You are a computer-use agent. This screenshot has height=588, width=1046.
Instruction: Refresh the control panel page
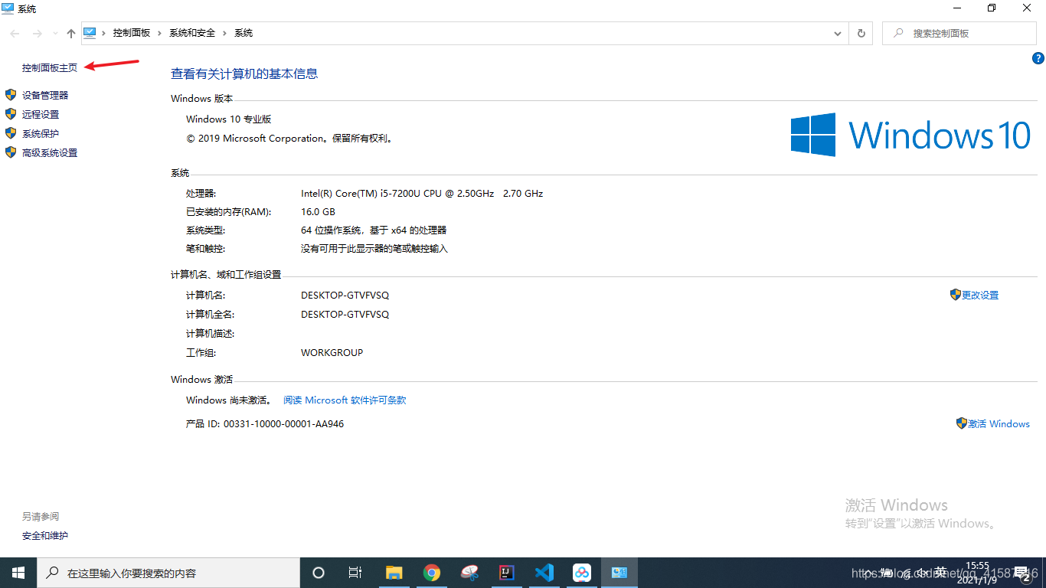click(861, 33)
